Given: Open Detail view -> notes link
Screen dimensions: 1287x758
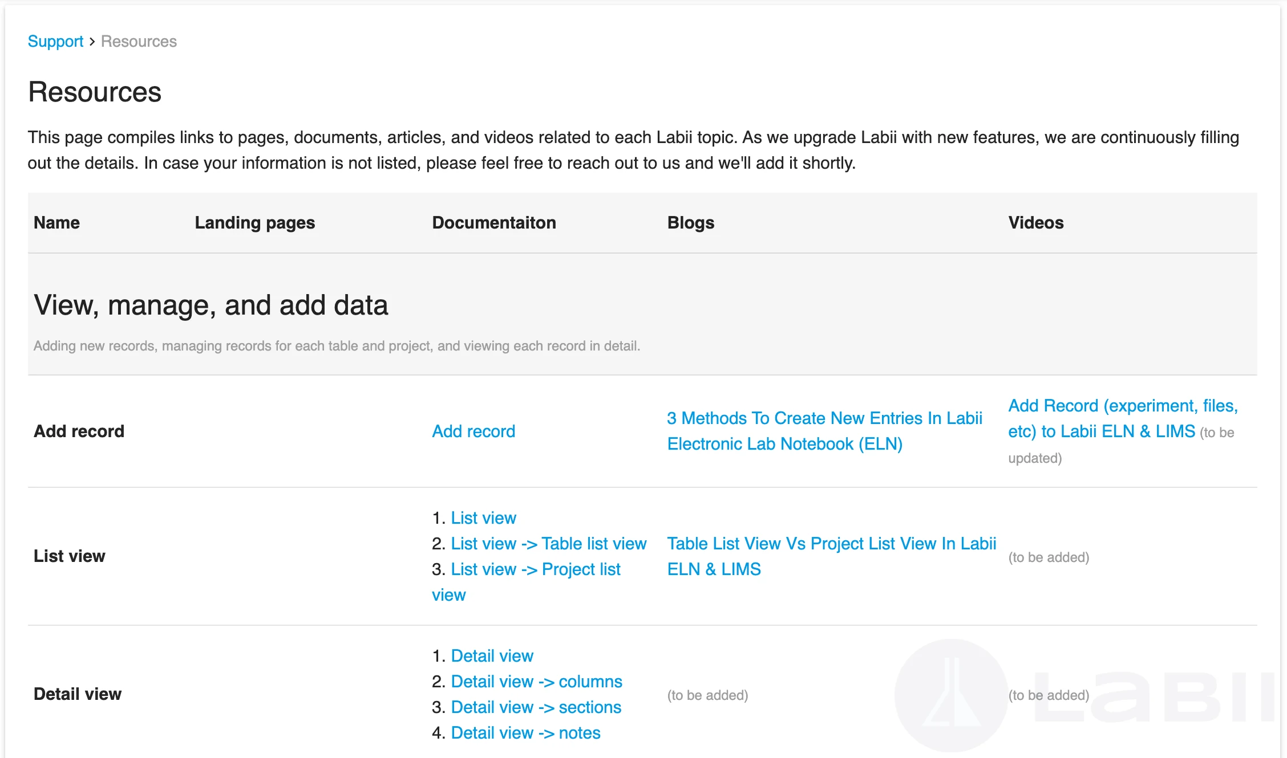Looking at the screenshot, I should 525,732.
